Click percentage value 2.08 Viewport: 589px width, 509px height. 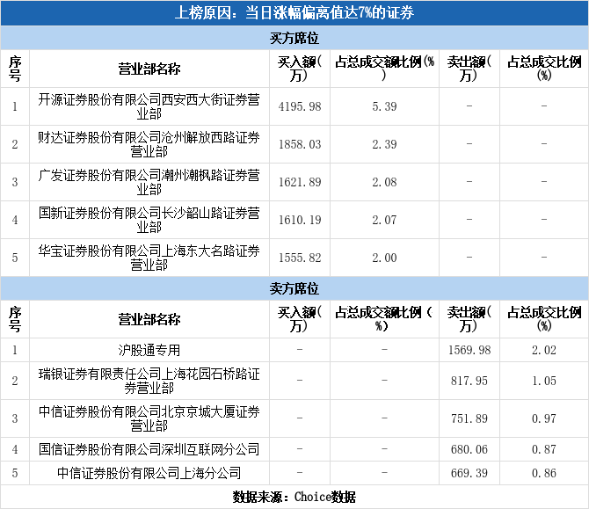(x=384, y=182)
